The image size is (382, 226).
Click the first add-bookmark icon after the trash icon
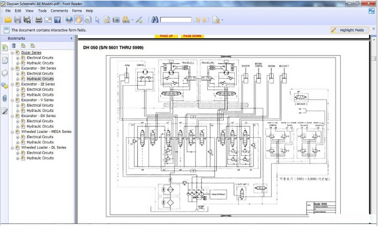click(x=23, y=46)
